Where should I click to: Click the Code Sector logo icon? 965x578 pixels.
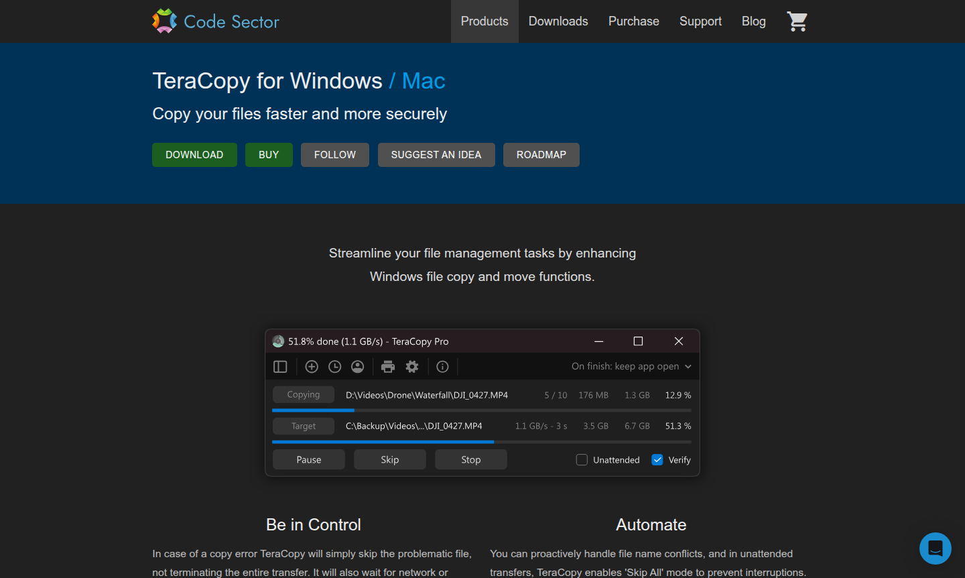(164, 21)
